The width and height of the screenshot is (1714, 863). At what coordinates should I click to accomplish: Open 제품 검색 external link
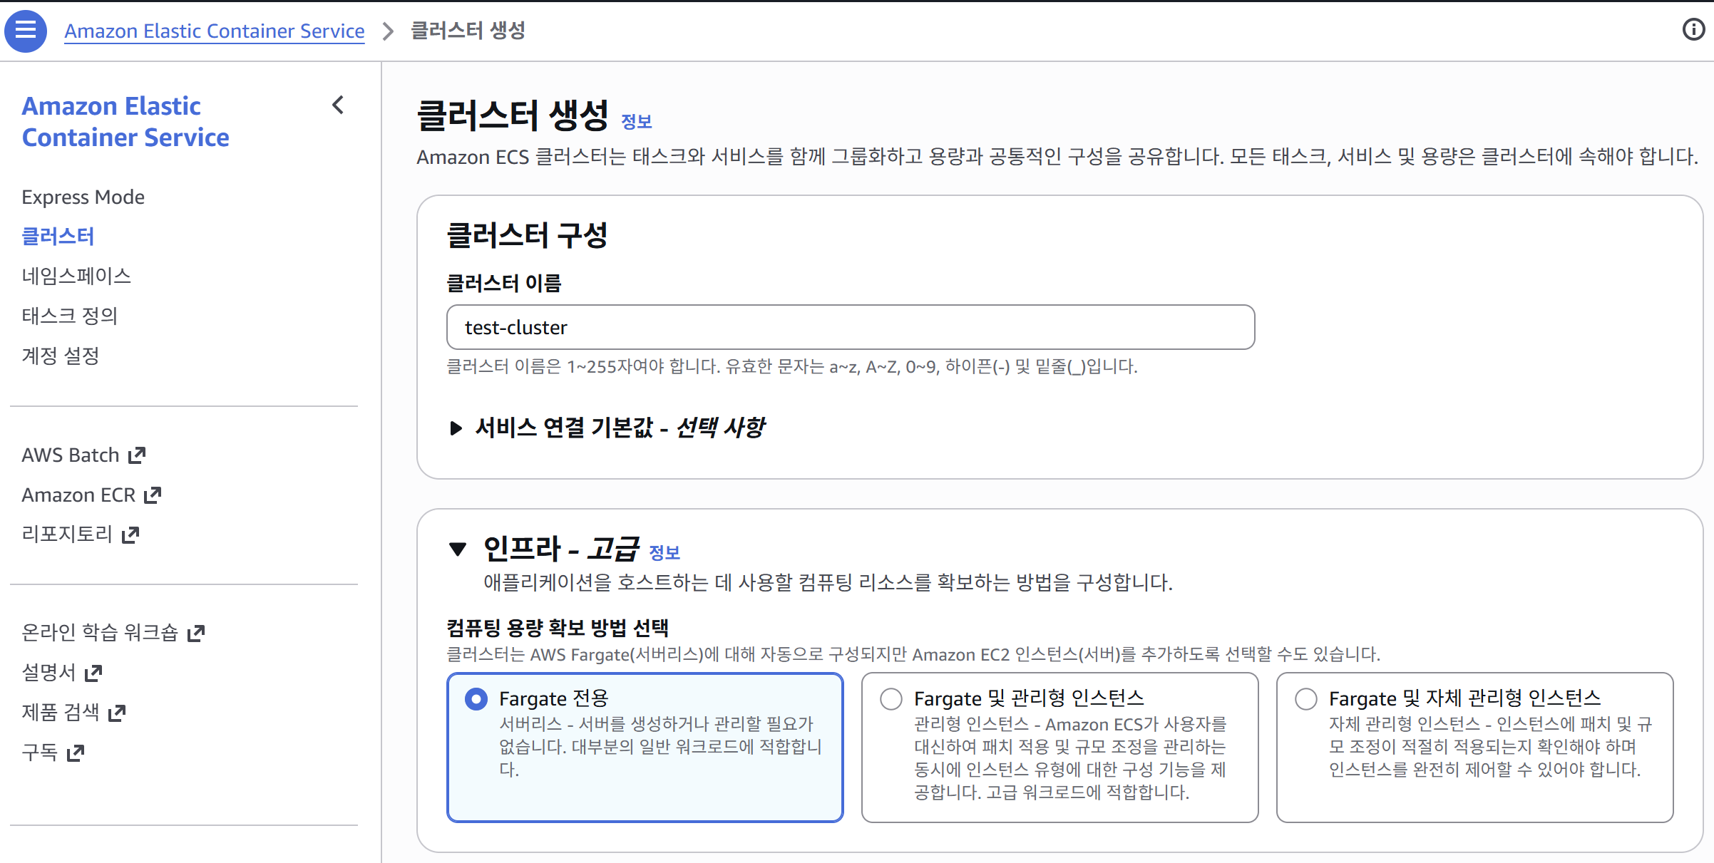pos(116,711)
